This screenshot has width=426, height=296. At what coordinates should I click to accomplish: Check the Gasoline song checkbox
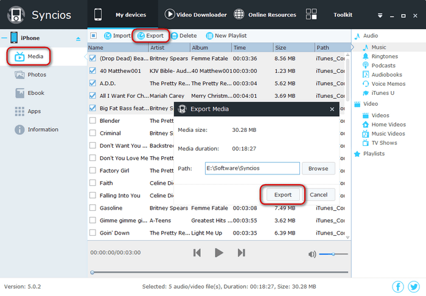click(93, 207)
